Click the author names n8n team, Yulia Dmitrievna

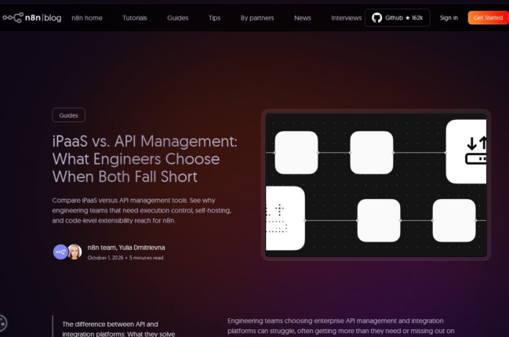[x=126, y=248]
